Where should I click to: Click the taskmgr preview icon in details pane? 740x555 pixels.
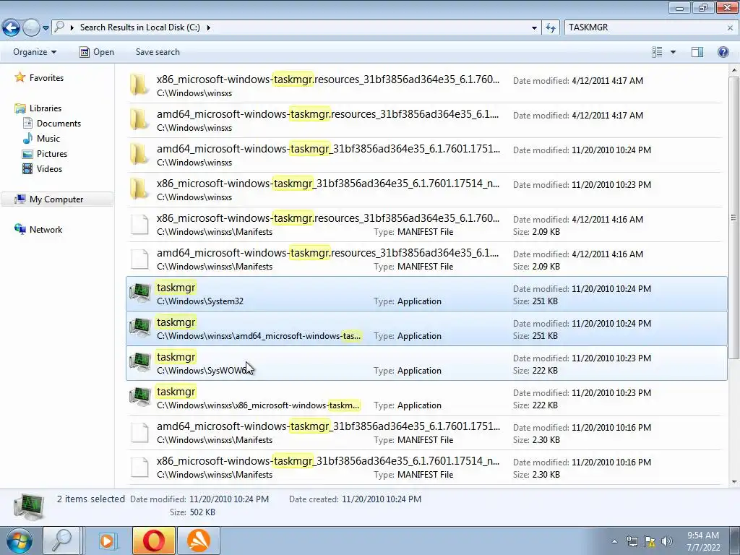pyautogui.click(x=29, y=507)
